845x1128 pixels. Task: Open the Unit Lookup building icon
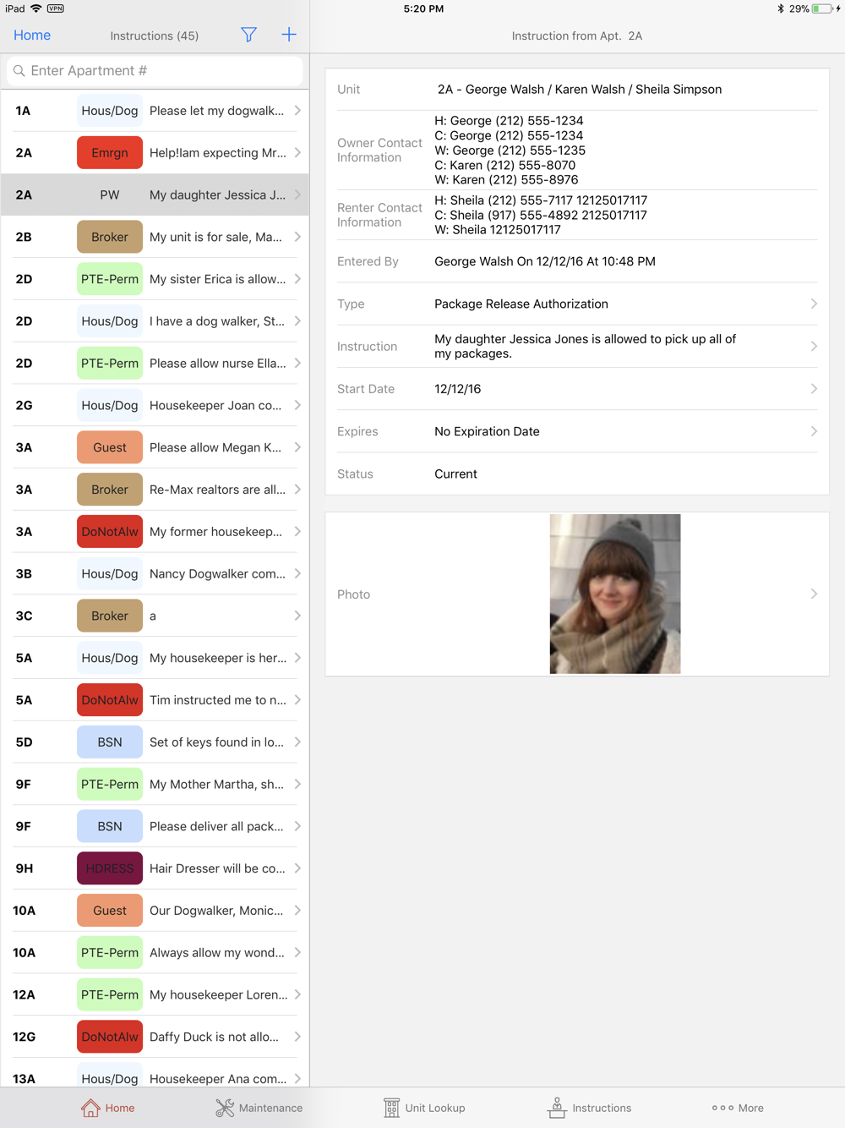[391, 1108]
